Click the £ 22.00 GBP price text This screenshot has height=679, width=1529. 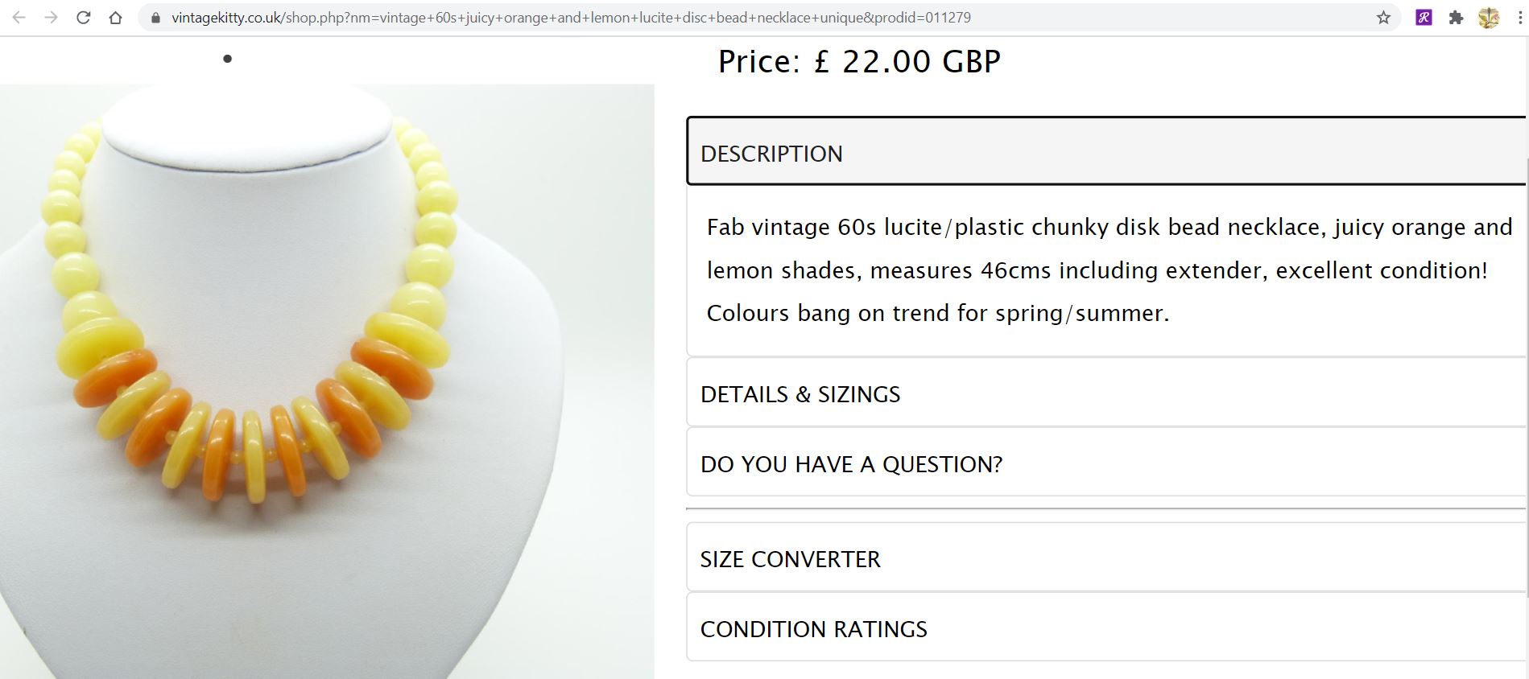pyautogui.click(x=859, y=62)
